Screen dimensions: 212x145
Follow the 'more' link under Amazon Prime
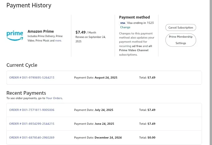(x=58, y=41)
